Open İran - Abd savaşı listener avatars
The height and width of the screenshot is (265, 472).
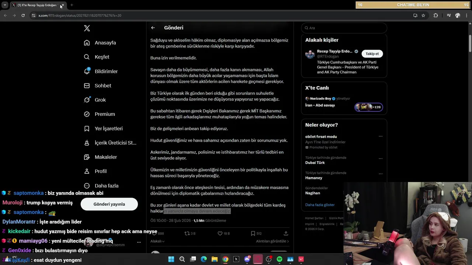coord(368,107)
